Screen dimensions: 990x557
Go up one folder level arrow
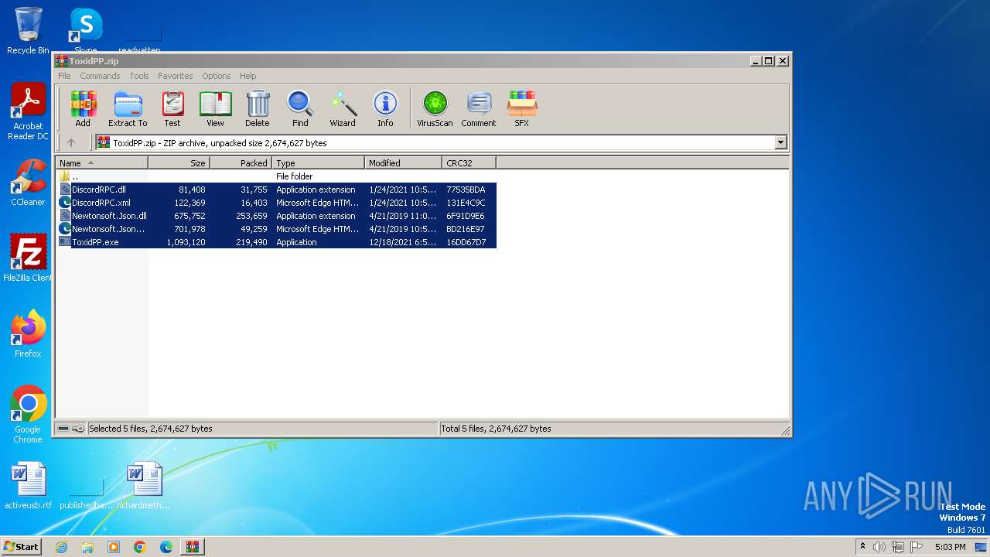pyautogui.click(x=71, y=142)
